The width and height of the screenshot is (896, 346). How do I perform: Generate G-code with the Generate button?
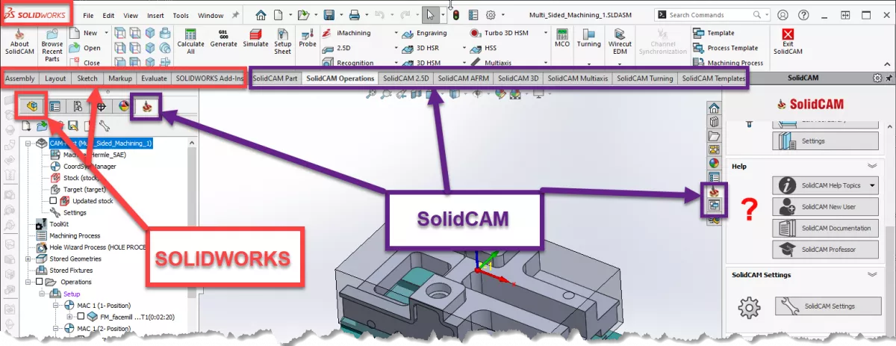click(x=223, y=39)
